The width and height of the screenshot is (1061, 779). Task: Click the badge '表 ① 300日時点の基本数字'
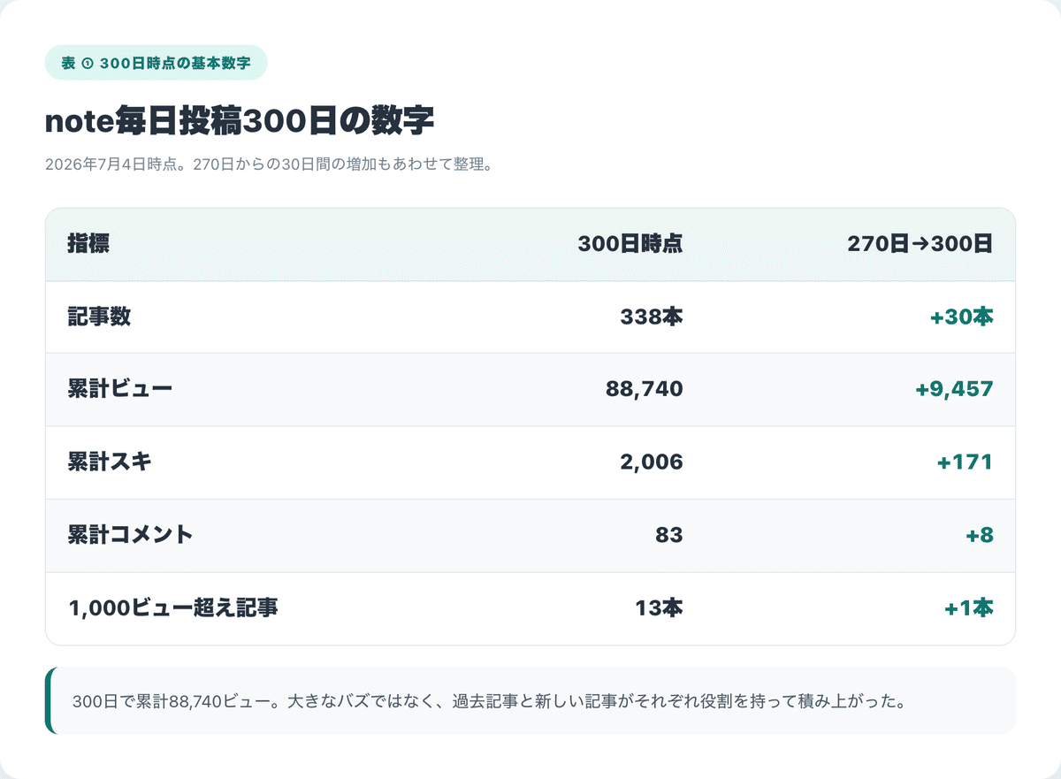pyautogui.click(x=156, y=63)
